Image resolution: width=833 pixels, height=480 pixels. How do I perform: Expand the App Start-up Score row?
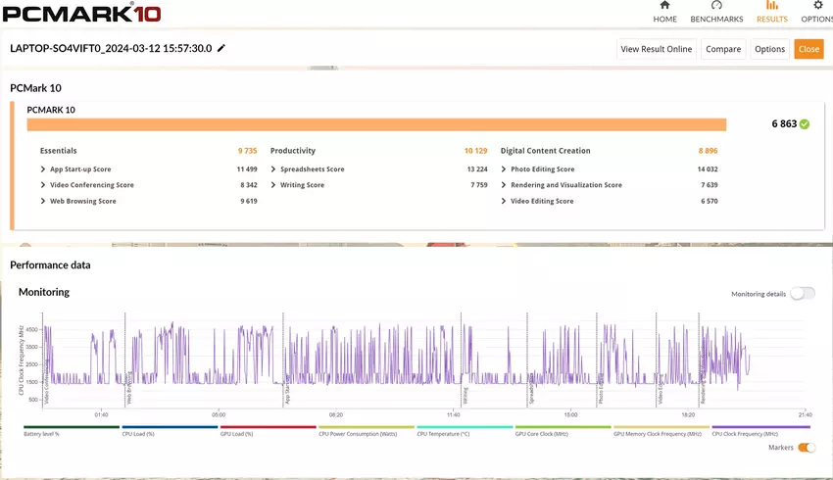42,169
